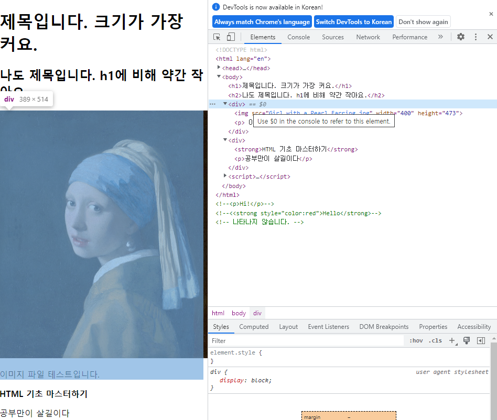Image resolution: width=497 pixels, height=420 pixels.
Task: Click the 이미지 파일 테스트입니다 paragraph
Action: tap(50, 374)
